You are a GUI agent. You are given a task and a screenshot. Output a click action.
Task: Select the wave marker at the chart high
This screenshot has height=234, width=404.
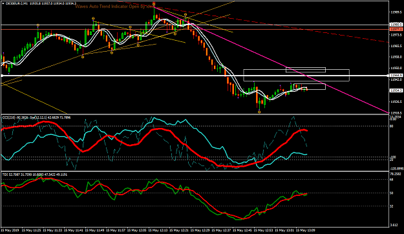(x=154, y=4)
